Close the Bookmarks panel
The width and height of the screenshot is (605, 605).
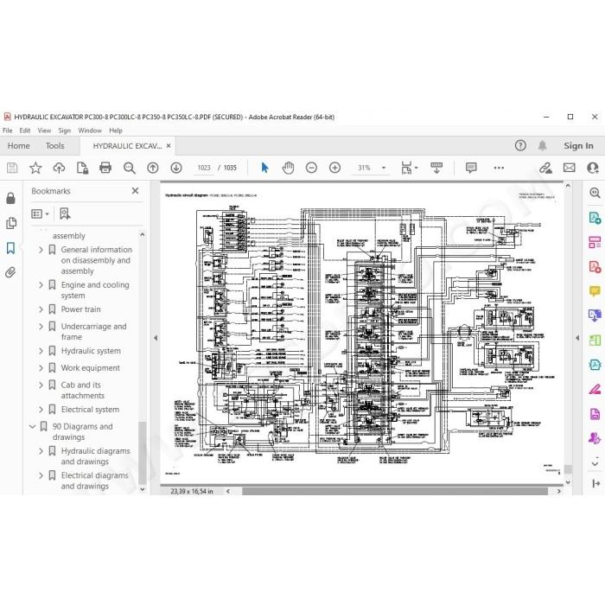pos(135,191)
